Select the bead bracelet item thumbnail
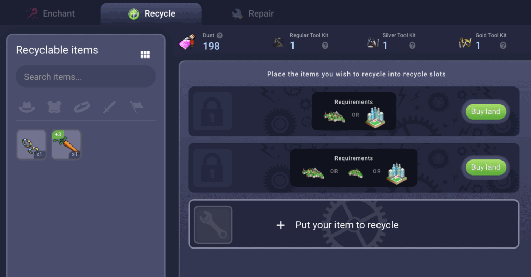 pyautogui.click(x=32, y=145)
